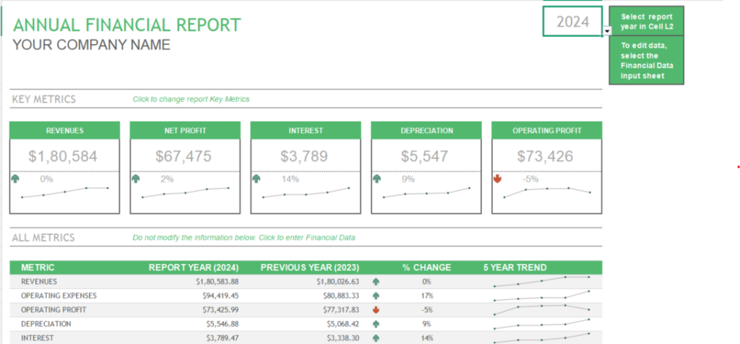Select the DEPRECIATION key metric card header
740x344 pixels.
[x=426, y=130]
